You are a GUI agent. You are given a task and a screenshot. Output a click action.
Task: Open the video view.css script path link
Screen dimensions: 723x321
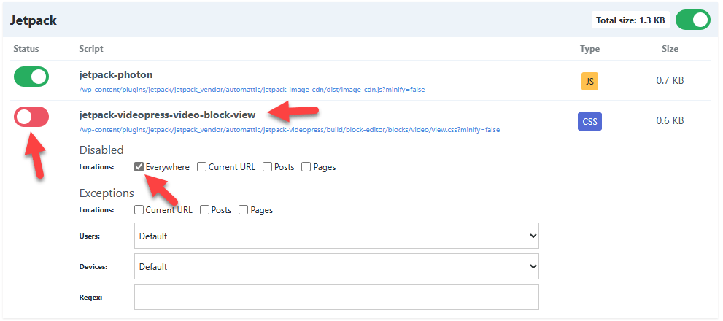coord(290,130)
